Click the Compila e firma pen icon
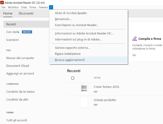The width and height of the screenshot is (163, 124). coord(135,39)
